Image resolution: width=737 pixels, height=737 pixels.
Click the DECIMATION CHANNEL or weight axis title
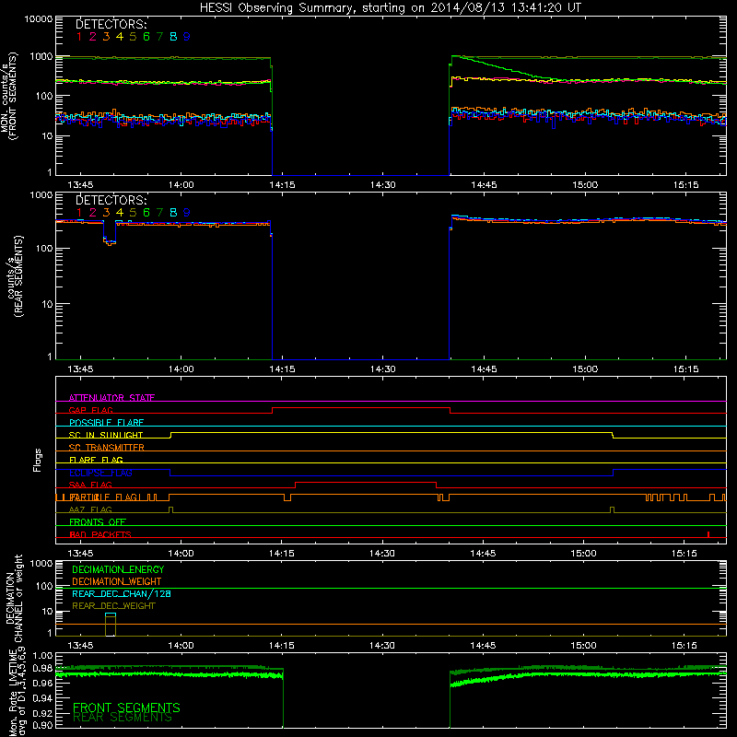(14, 598)
